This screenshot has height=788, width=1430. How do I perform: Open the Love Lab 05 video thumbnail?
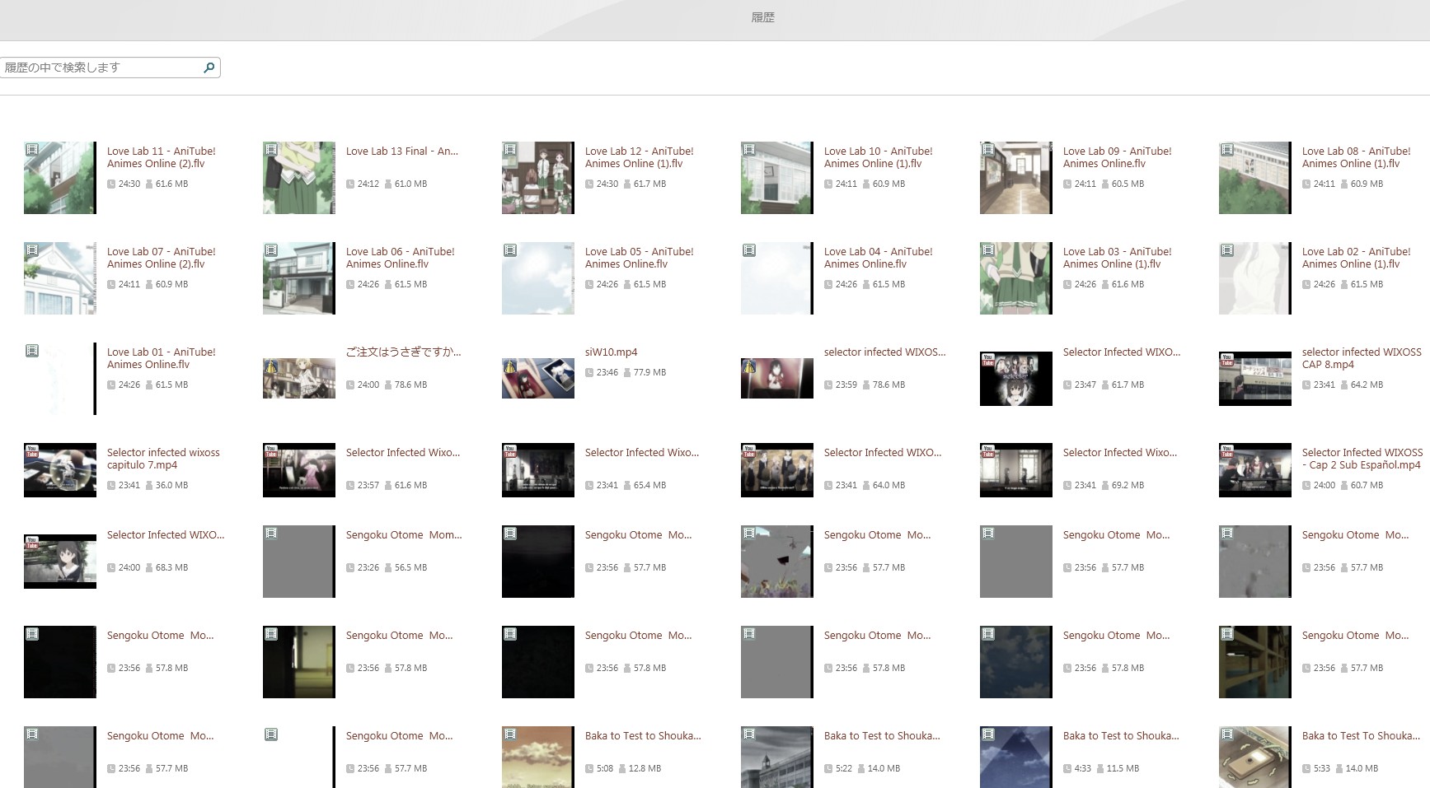coord(538,278)
